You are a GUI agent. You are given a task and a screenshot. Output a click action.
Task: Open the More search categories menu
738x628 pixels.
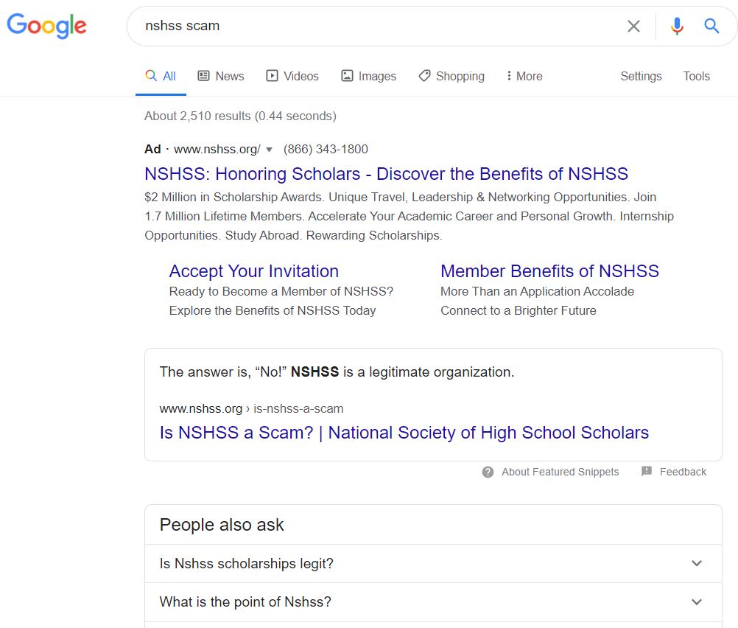[x=524, y=76]
